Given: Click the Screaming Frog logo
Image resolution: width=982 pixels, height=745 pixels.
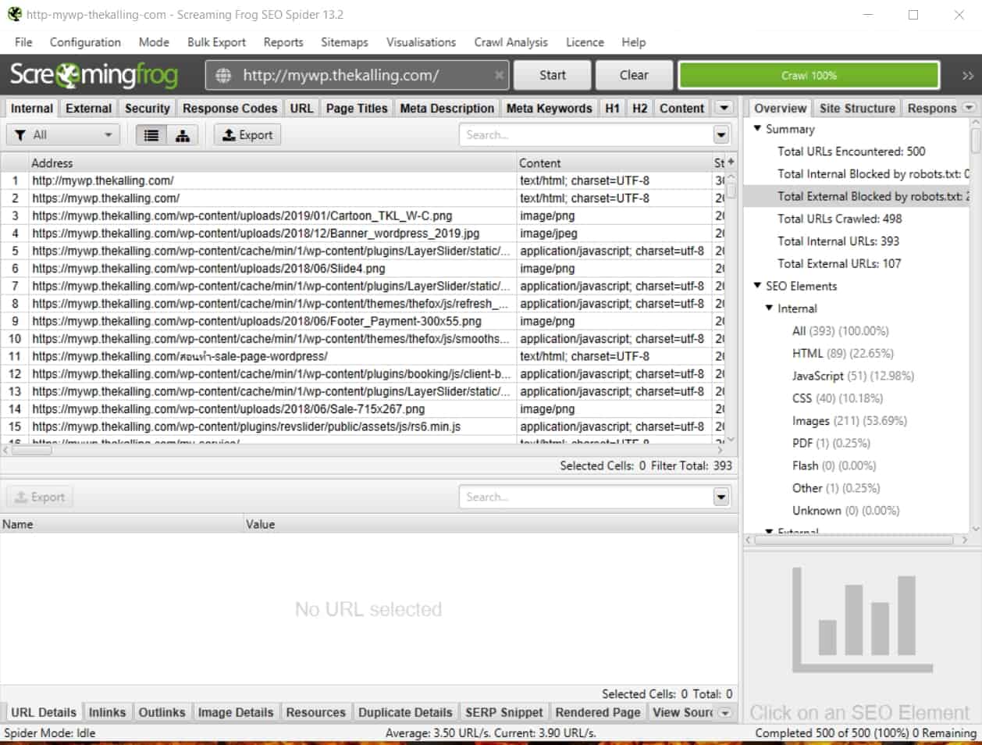Looking at the screenshot, I should click(x=94, y=75).
